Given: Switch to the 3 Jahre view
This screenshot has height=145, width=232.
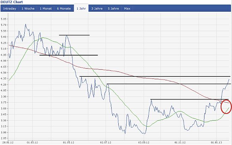Looking at the screenshot, I should 97,8.
